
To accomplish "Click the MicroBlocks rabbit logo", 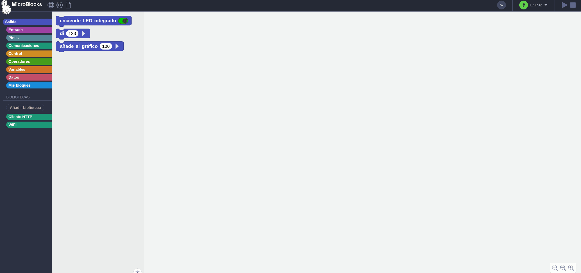I will tap(6, 7).
